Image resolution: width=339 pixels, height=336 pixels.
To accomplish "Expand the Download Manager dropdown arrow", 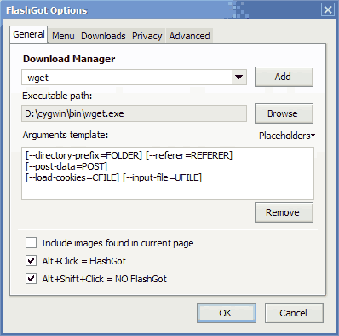I will click(238, 77).
